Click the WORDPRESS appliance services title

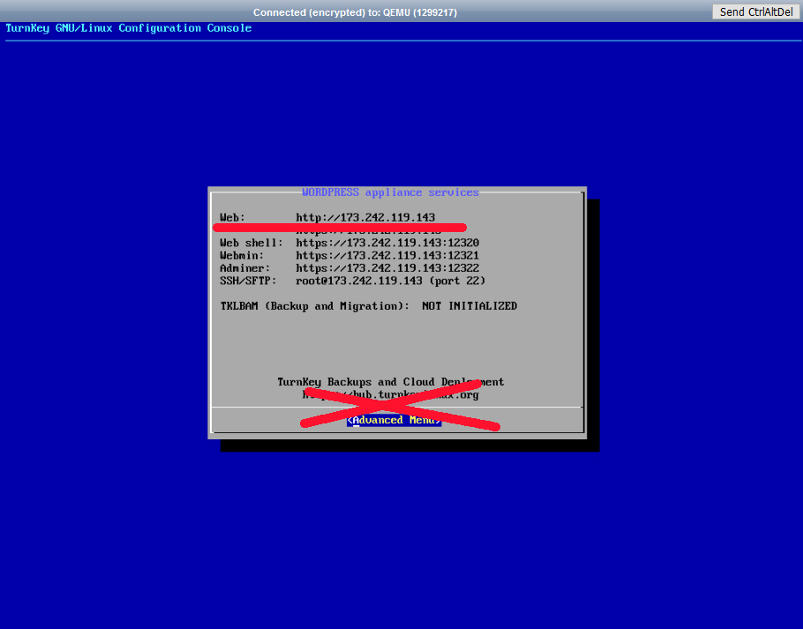390,192
